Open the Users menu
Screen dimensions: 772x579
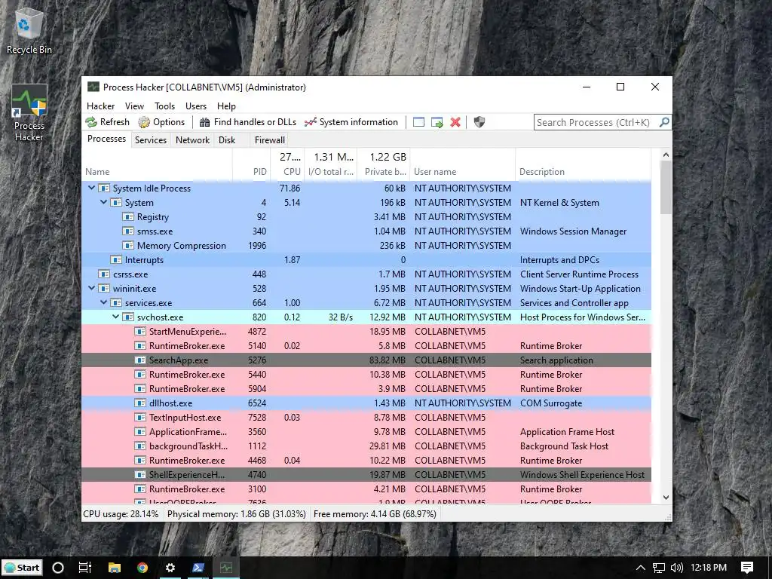[196, 106]
